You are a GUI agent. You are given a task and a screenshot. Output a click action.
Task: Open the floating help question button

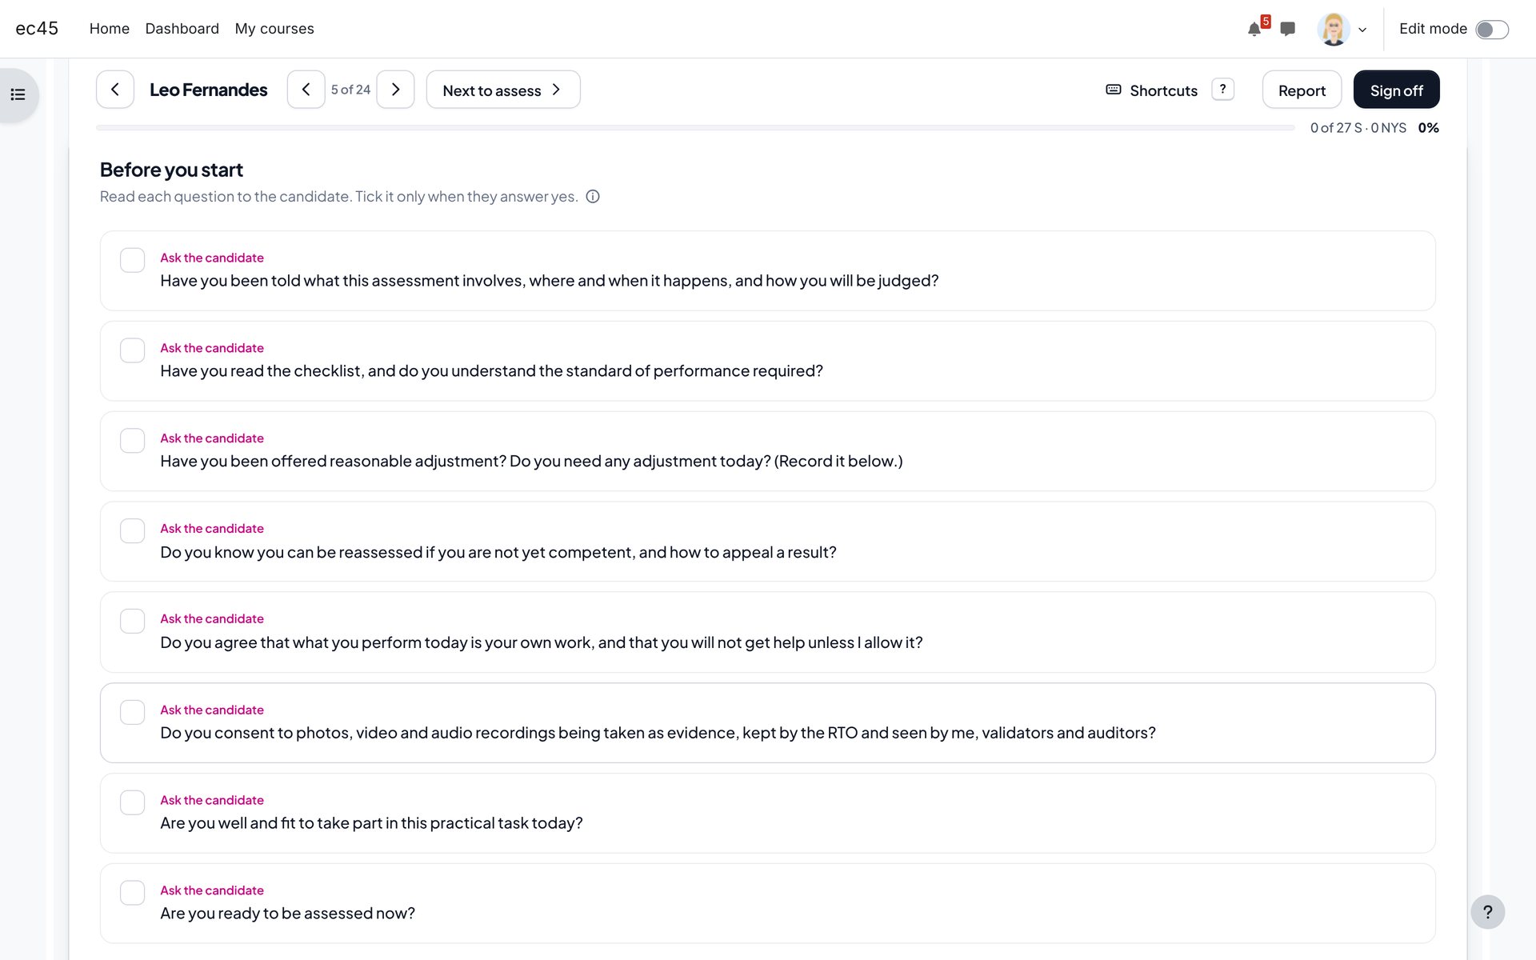(1487, 912)
